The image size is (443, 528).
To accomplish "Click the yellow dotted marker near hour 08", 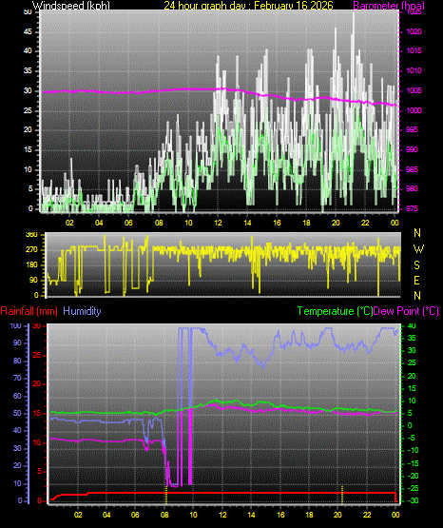I will coord(166,495).
